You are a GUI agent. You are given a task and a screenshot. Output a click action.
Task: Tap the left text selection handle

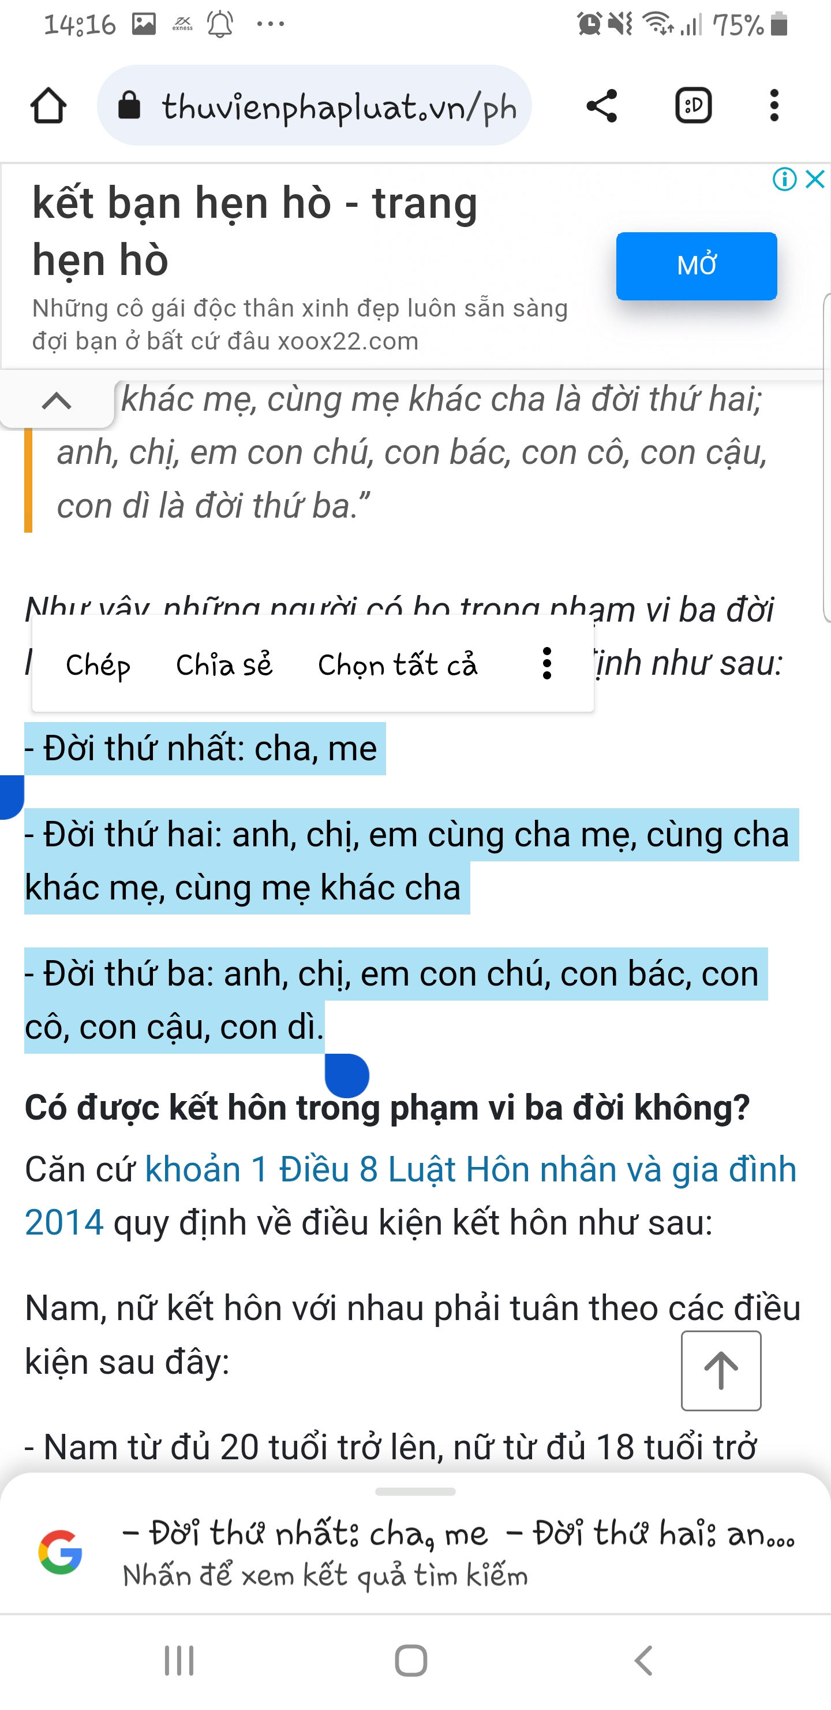(12, 797)
